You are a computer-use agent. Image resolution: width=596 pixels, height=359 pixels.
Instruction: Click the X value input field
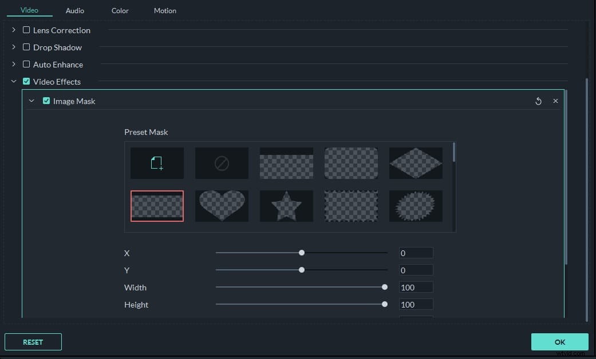416,252
